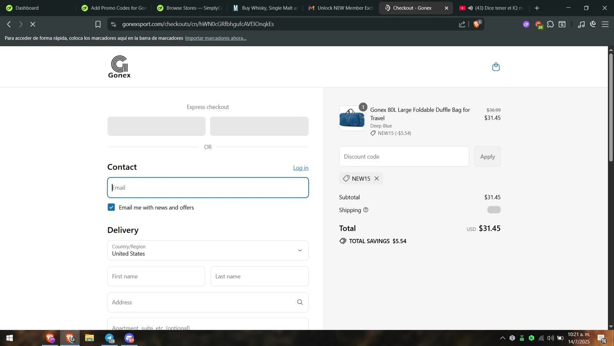Open the Leo AI icon in toolbar
The height and width of the screenshot is (346, 614).
(x=593, y=24)
